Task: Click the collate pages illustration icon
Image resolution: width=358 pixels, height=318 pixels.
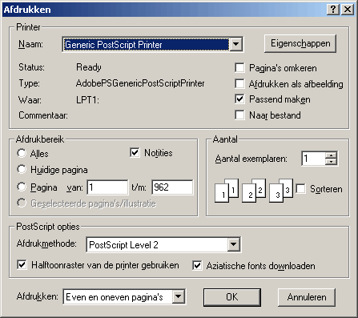Action: point(254,191)
